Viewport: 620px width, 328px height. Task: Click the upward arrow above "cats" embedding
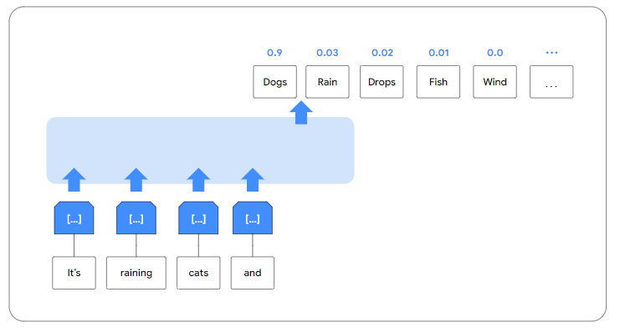point(198,180)
